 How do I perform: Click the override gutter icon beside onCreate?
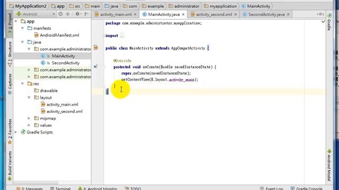pos(95,66)
